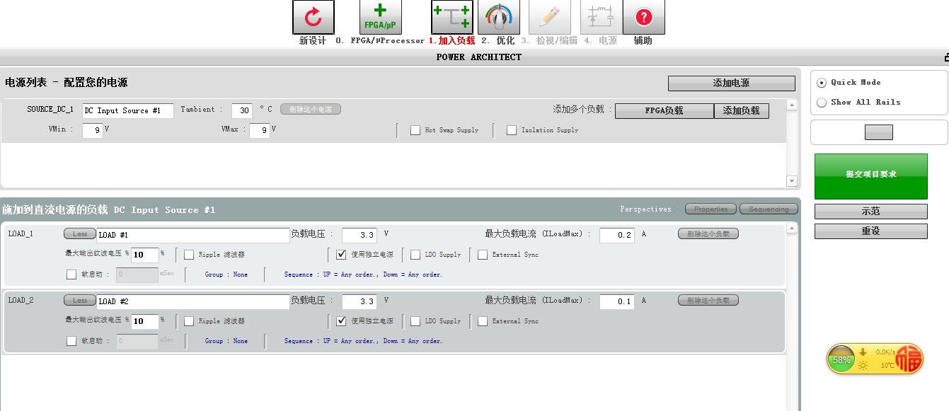Enable Hot Swap Supply checkbox
The height and width of the screenshot is (411, 949).
tap(415, 130)
